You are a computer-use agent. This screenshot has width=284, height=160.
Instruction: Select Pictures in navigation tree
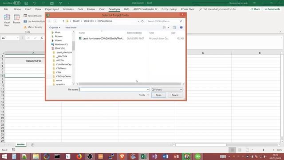click(x=58, y=36)
